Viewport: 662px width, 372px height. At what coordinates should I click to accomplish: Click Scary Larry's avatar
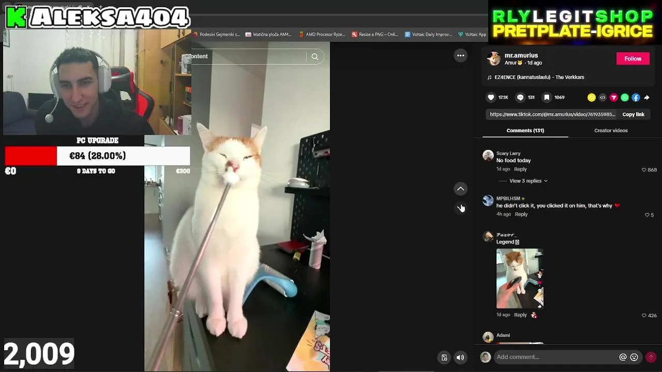pyautogui.click(x=488, y=156)
